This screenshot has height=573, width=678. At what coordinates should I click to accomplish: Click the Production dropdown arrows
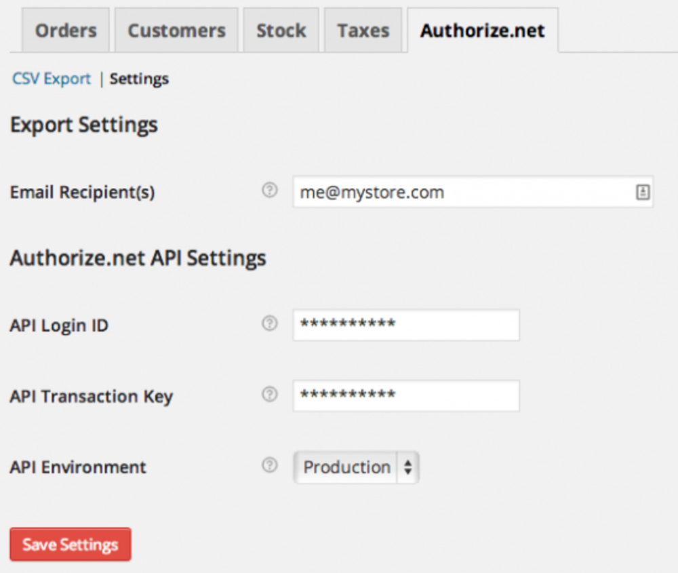click(407, 467)
